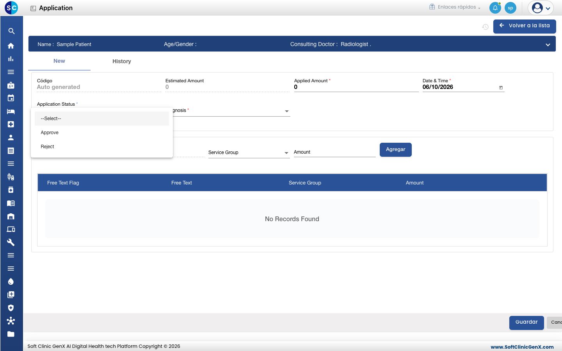This screenshot has height=351, width=562.
Task: Open the folder icon in sidebar
Action: click(x=11, y=334)
